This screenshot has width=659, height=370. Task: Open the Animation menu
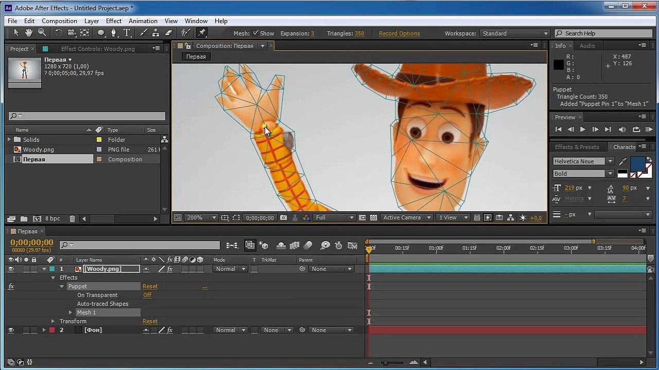coord(143,21)
